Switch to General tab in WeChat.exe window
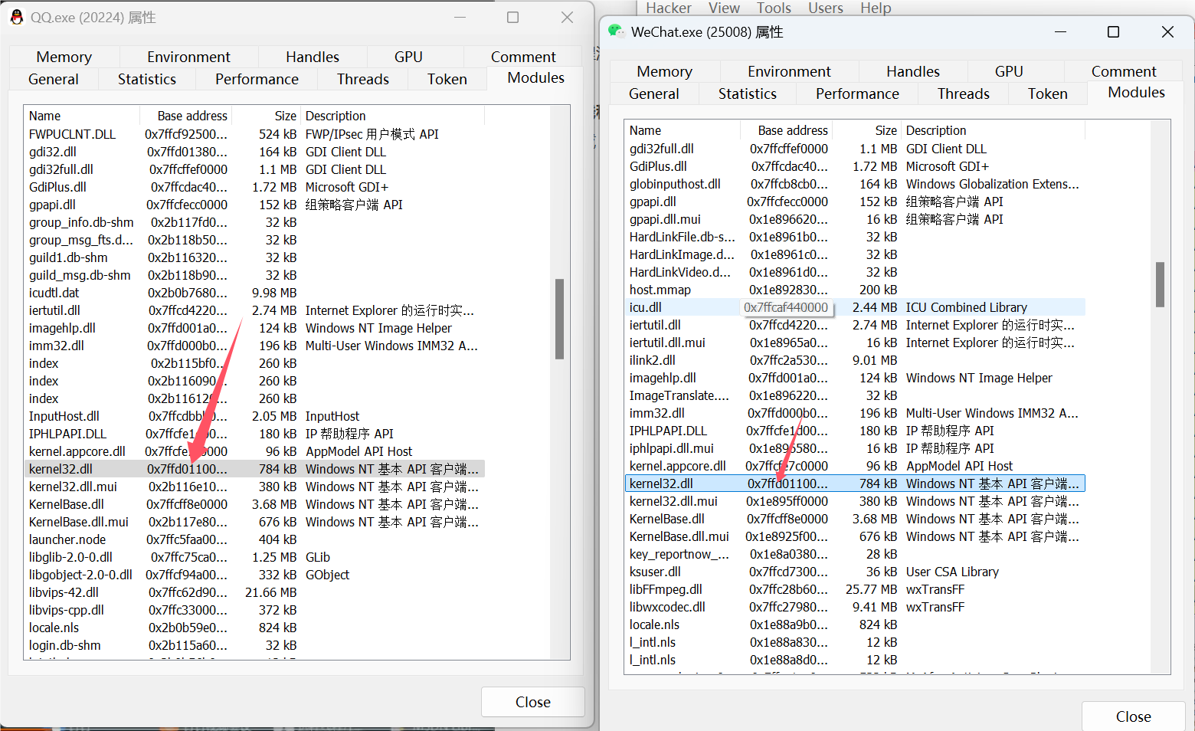The width and height of the screenshot is (1195, 731). [x=654, y=93]
